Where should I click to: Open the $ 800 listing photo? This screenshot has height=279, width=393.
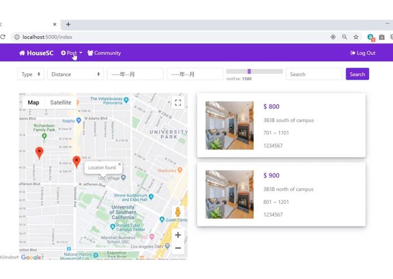tap(230, 125)
